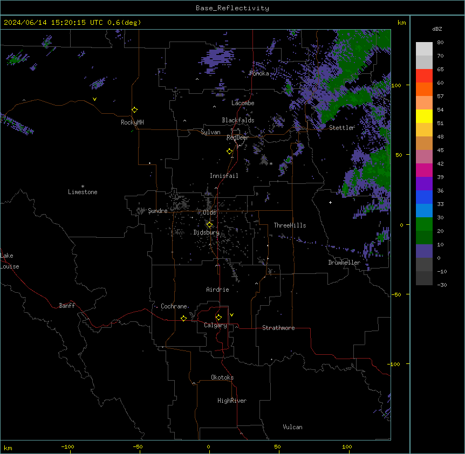Click the Vulcan label
The width and height of the screenshot is (465, 454).
(x=293, y=427)
